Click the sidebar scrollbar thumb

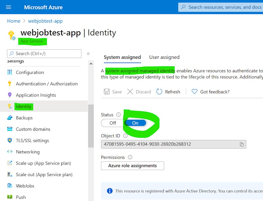pyautogui.click(x=91, y=126)
